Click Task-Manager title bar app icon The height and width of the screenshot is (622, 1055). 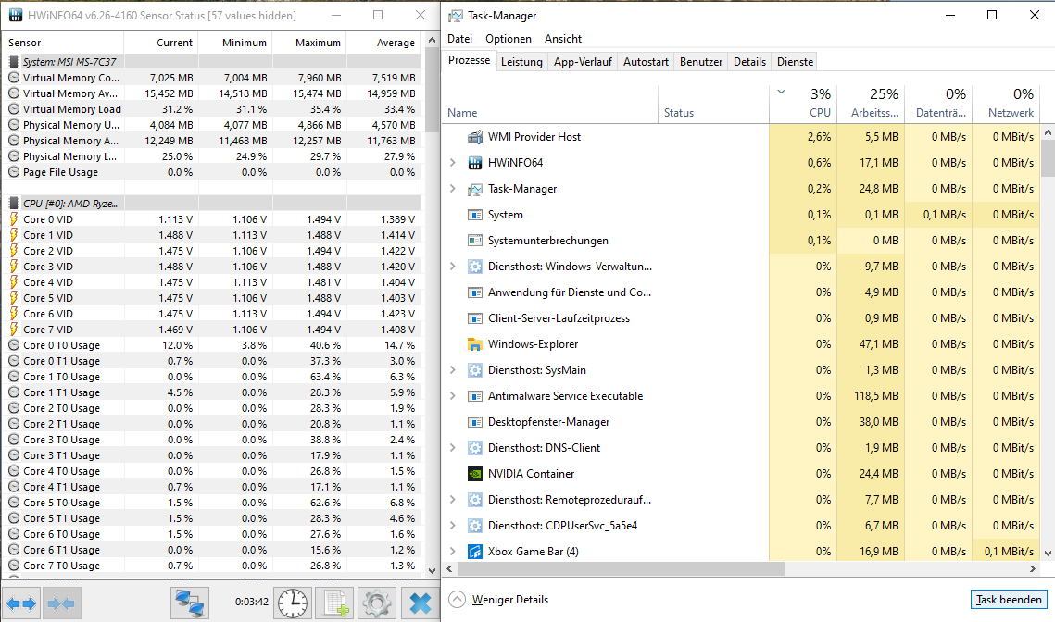(x=457, y=16)
